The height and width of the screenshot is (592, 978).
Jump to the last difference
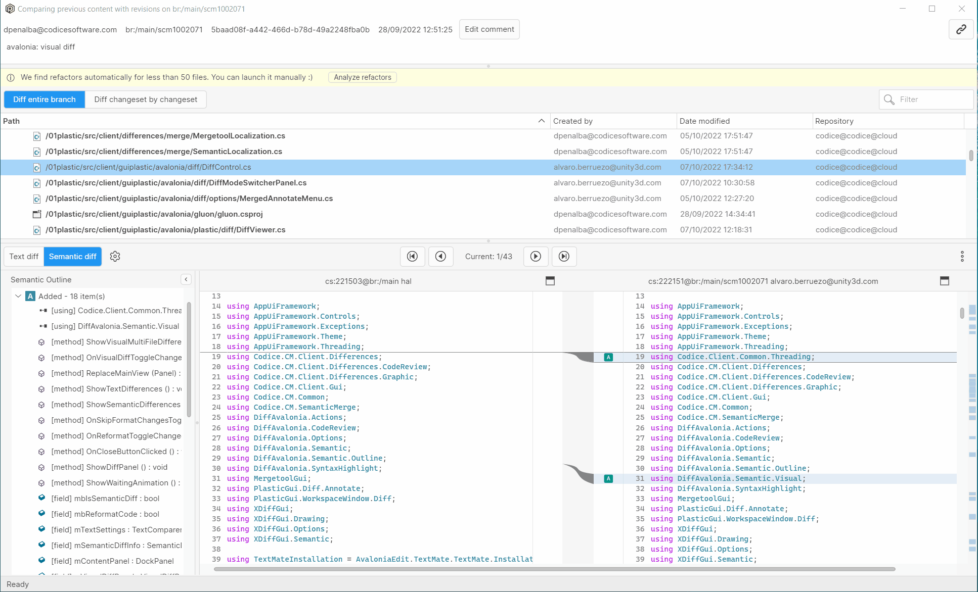pyautogui.click(x=564, y=256)
